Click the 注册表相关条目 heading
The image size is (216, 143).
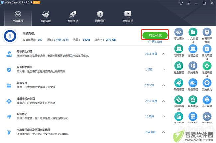click(x=26, y=99)
